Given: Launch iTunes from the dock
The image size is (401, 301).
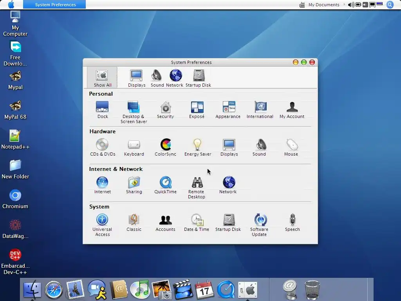Looking at the screenshot, I should coord(140,290).
